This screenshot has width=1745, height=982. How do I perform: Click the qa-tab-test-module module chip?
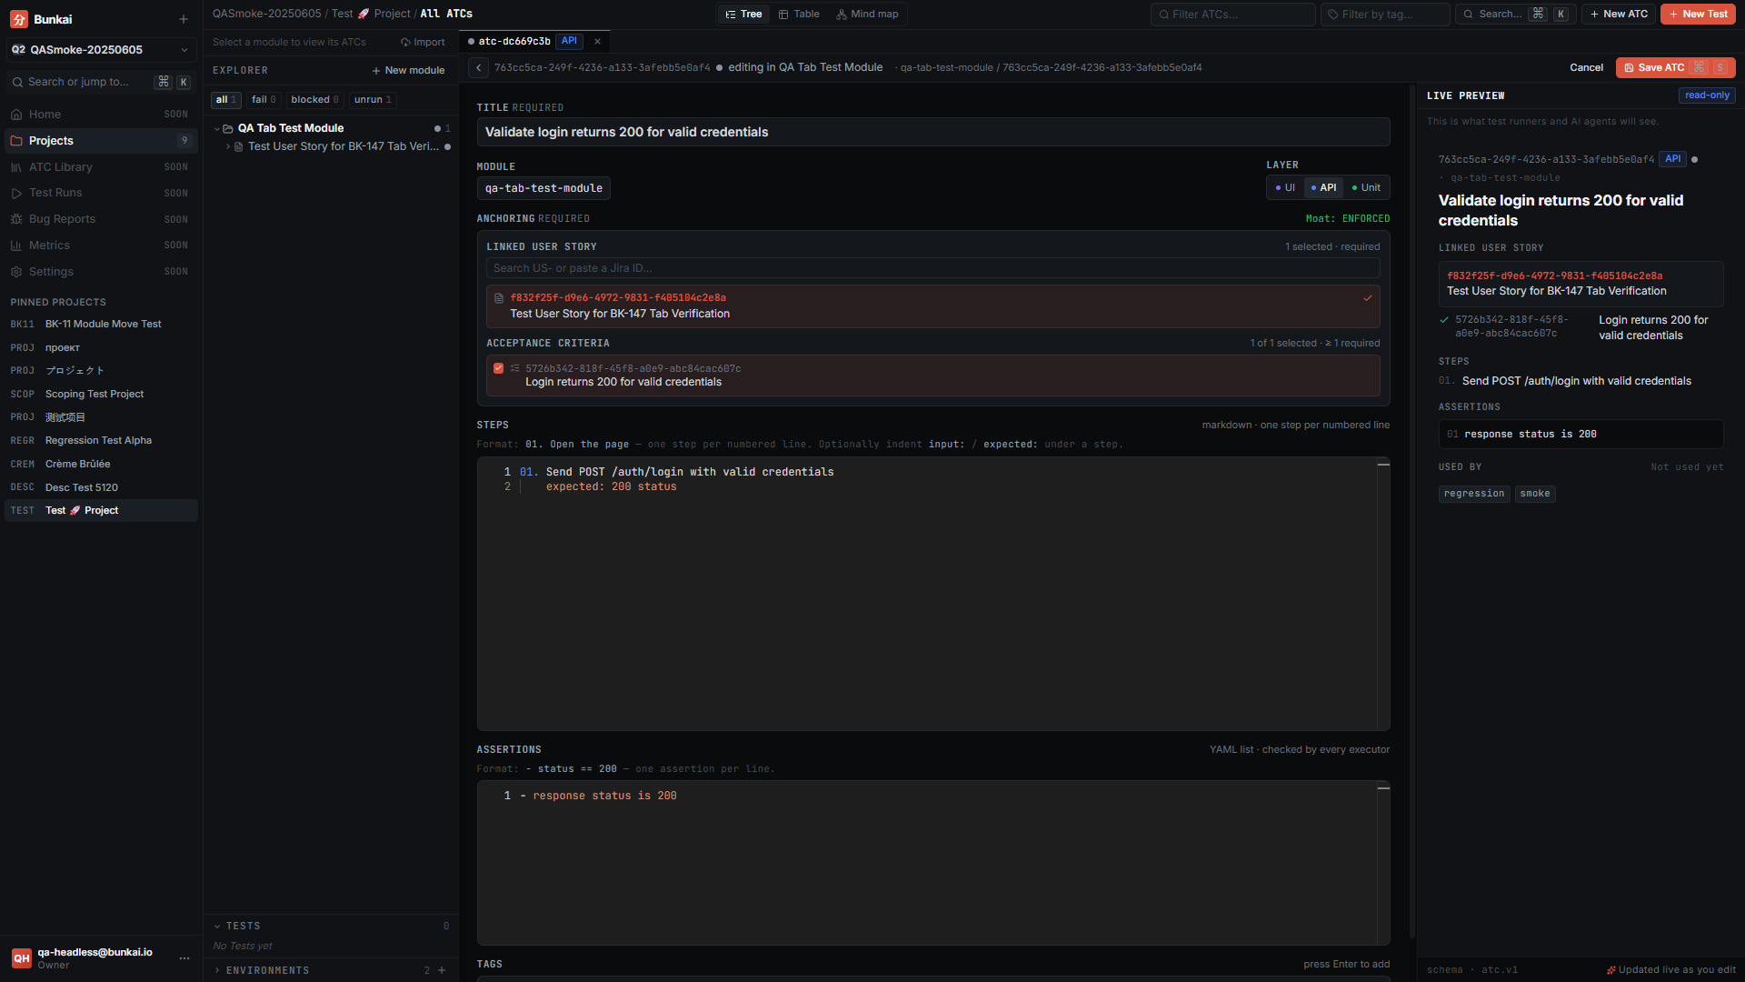[x=543, y=189]
